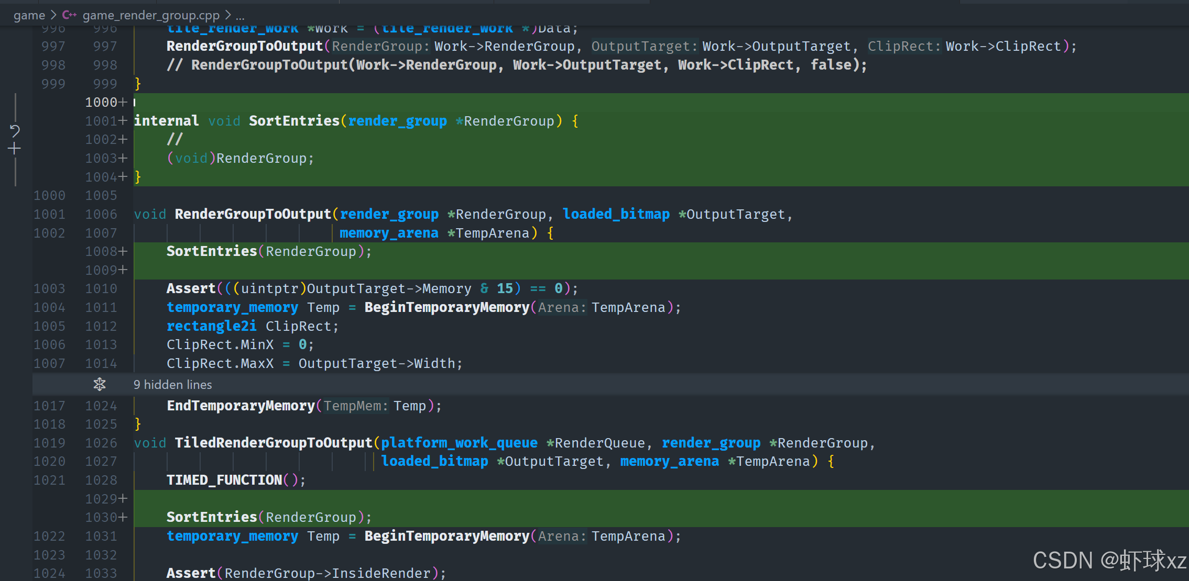
Task: Click modified line number 1030 in gutter
Action: click(101, 517)
